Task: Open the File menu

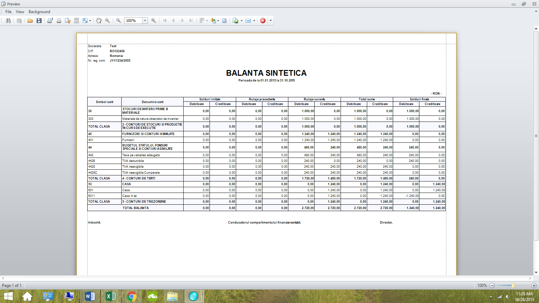Action: click(x=8, y=12)
